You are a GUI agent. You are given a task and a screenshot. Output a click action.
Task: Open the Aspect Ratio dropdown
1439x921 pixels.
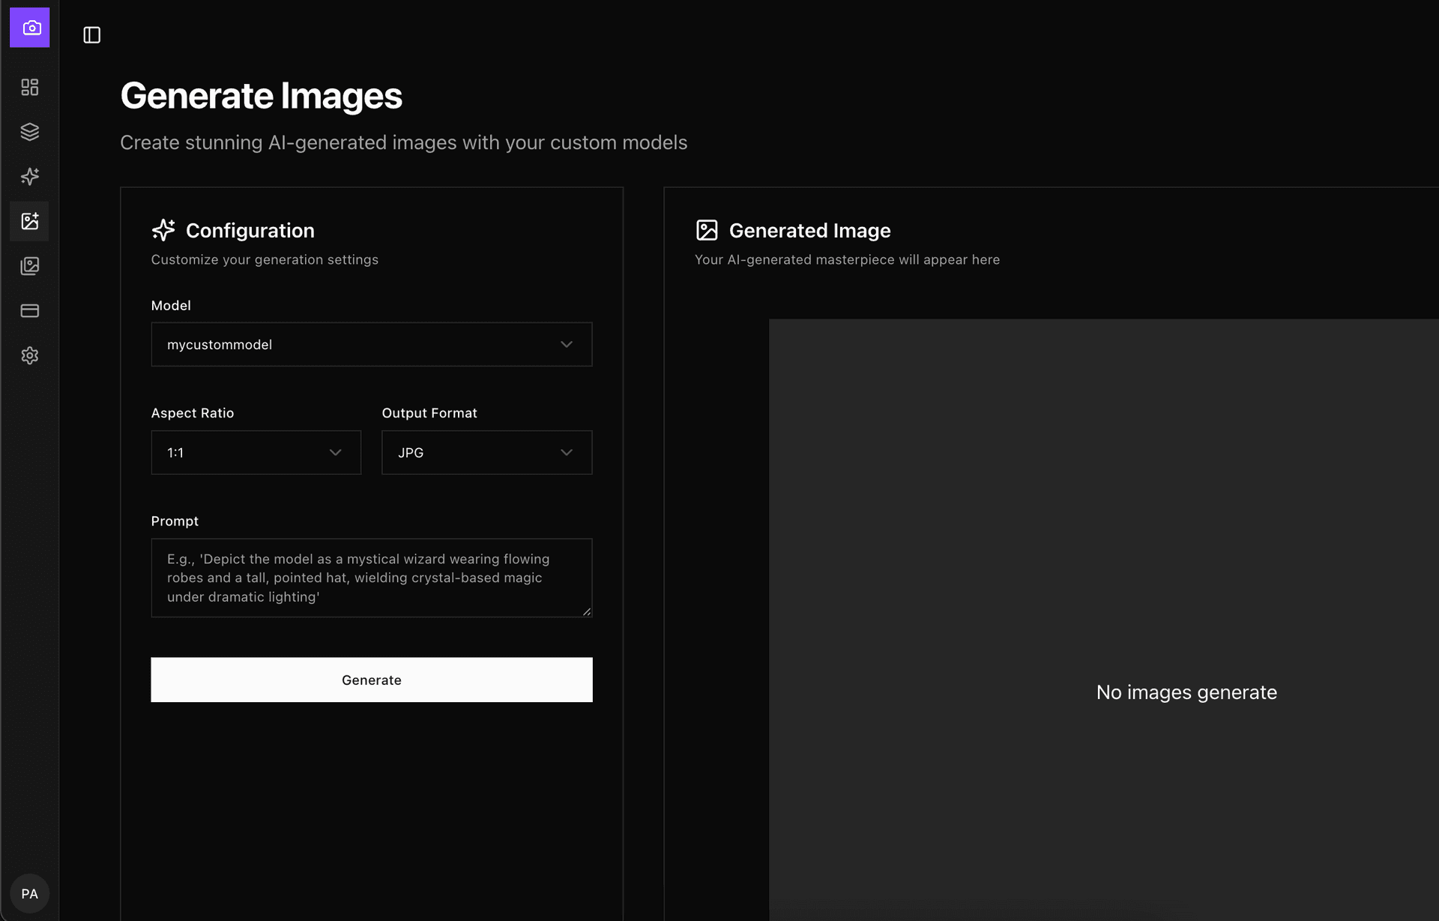tap(256, 452)
